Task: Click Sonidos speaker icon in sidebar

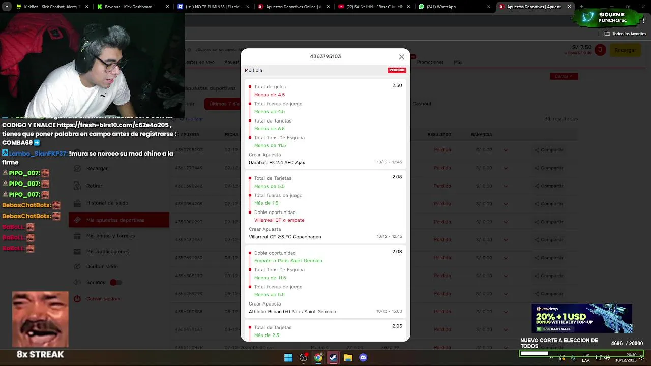Action: point(77,282)
